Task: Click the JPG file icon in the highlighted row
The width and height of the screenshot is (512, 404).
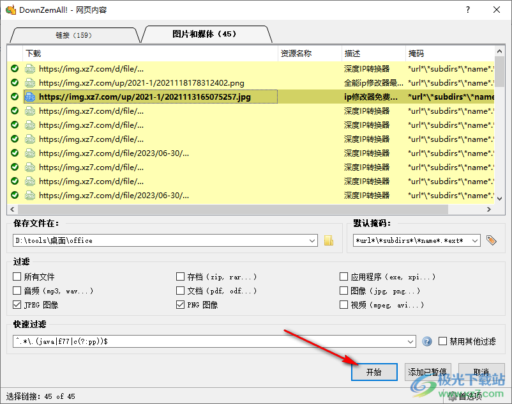Action: click(x=30, y=97)
